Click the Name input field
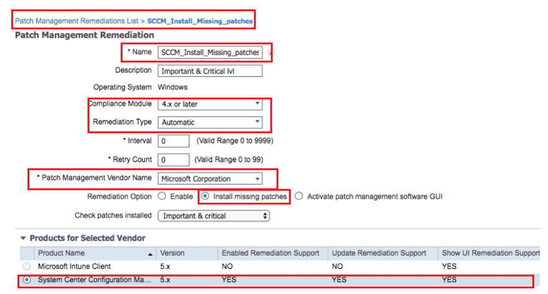548x294 pixels. pos(210,52)
